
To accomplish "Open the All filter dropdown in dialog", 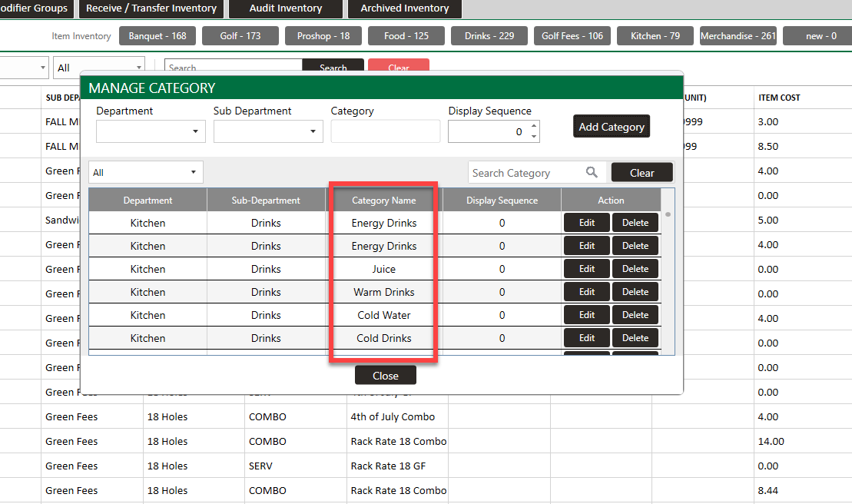I will [146, 173].
